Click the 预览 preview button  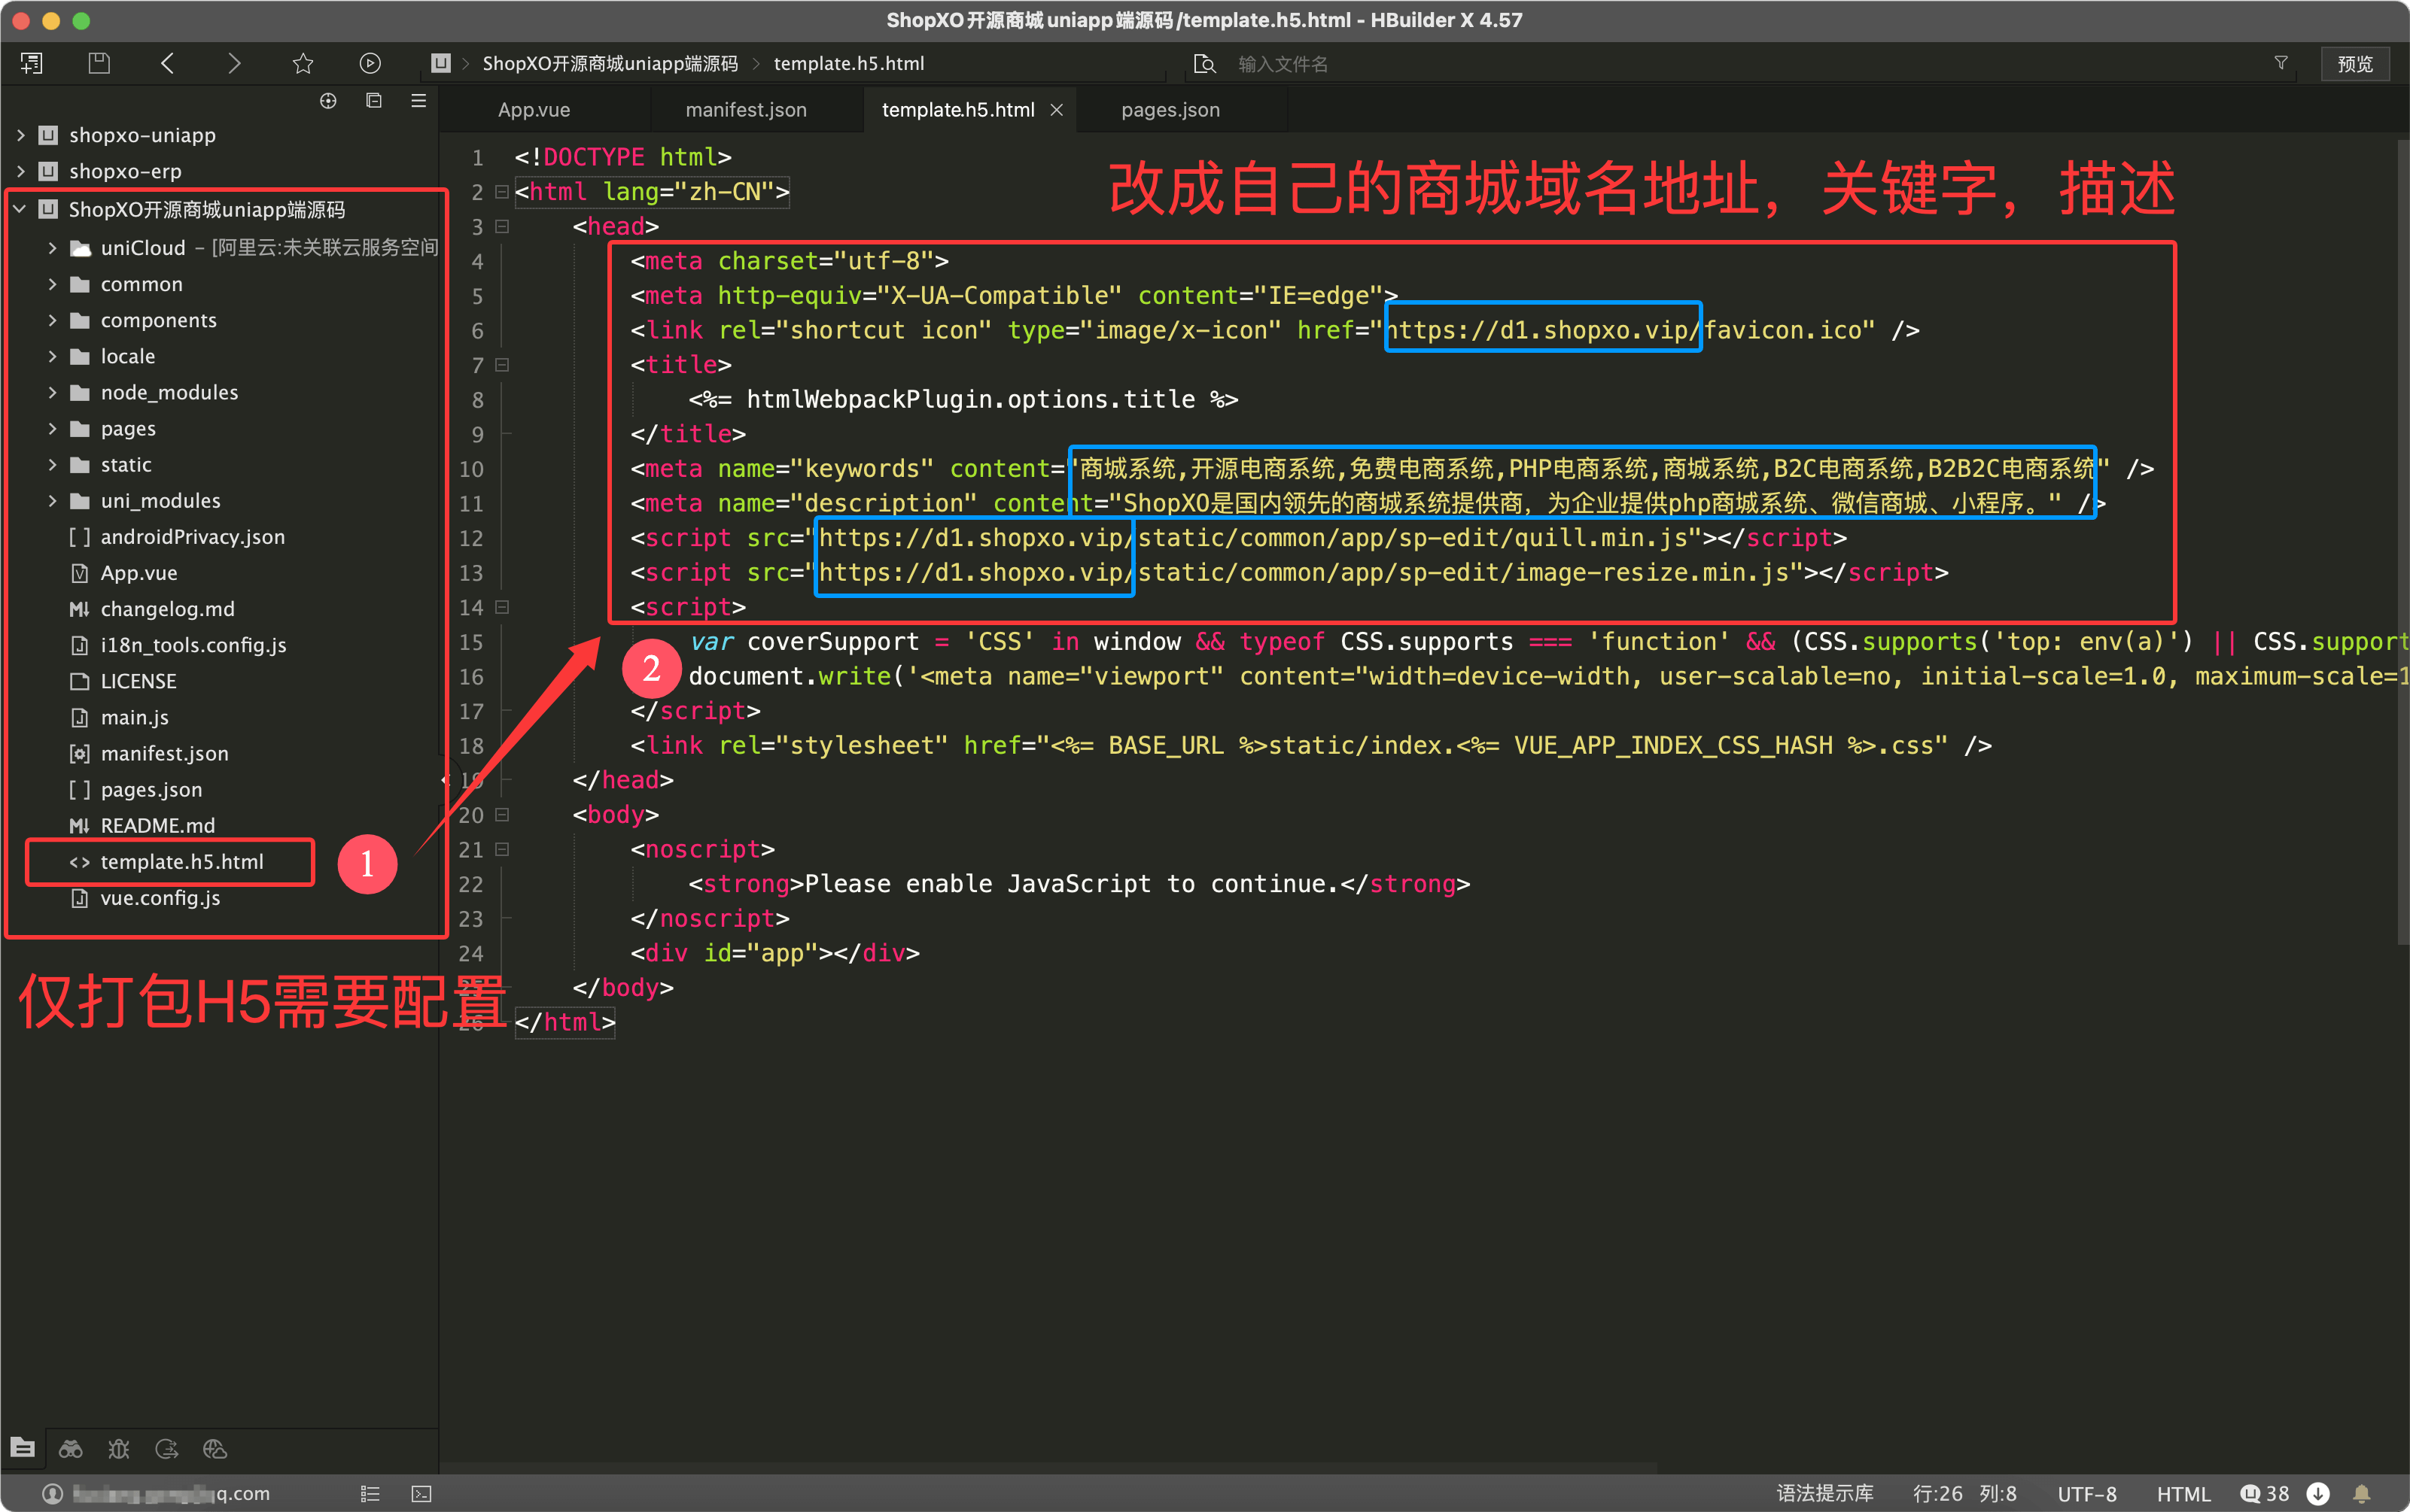(2354, 63)
